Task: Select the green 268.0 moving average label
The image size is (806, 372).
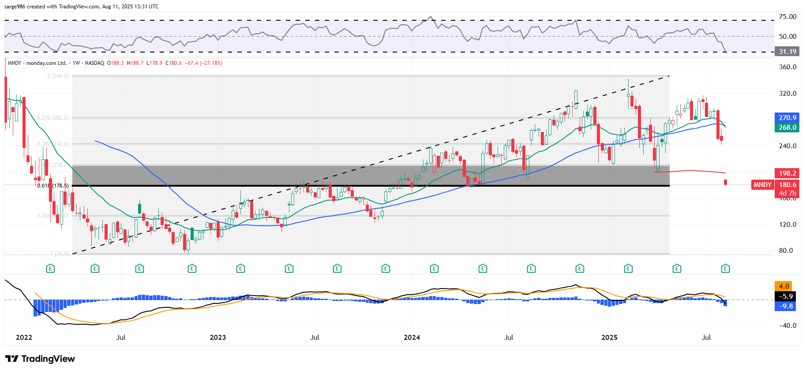Action: point(787,128)
